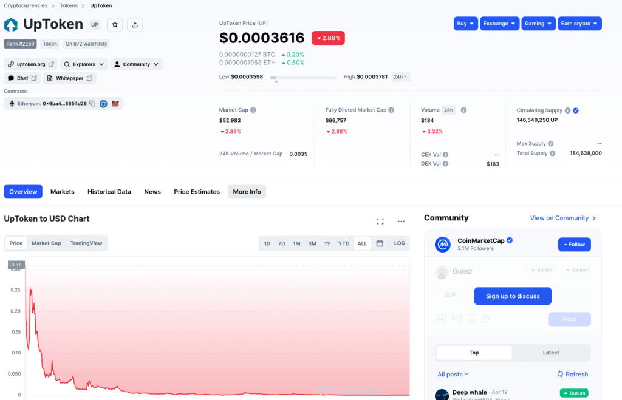Expand the Explorers dropdown
This screenshot has height=400, width=622.
(84, 64)
